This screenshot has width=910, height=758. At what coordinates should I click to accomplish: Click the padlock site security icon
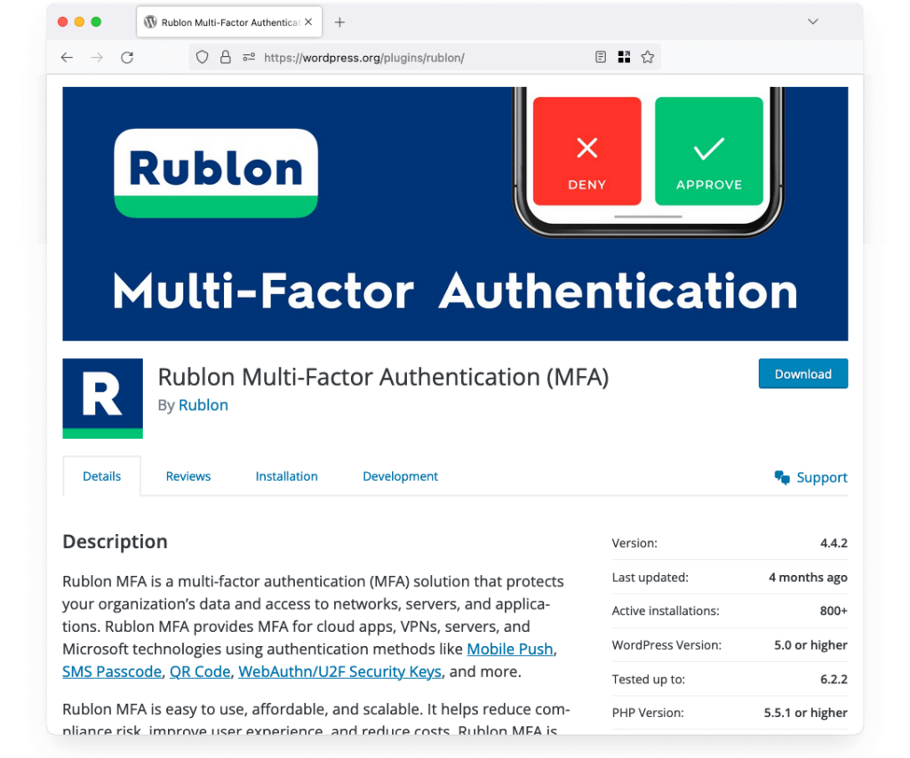tap(225, 57)
